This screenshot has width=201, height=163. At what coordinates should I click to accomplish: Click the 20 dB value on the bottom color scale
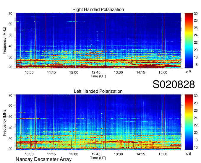coord(196,133)
